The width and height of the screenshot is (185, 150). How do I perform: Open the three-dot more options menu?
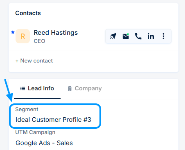[x=163, y=36]
